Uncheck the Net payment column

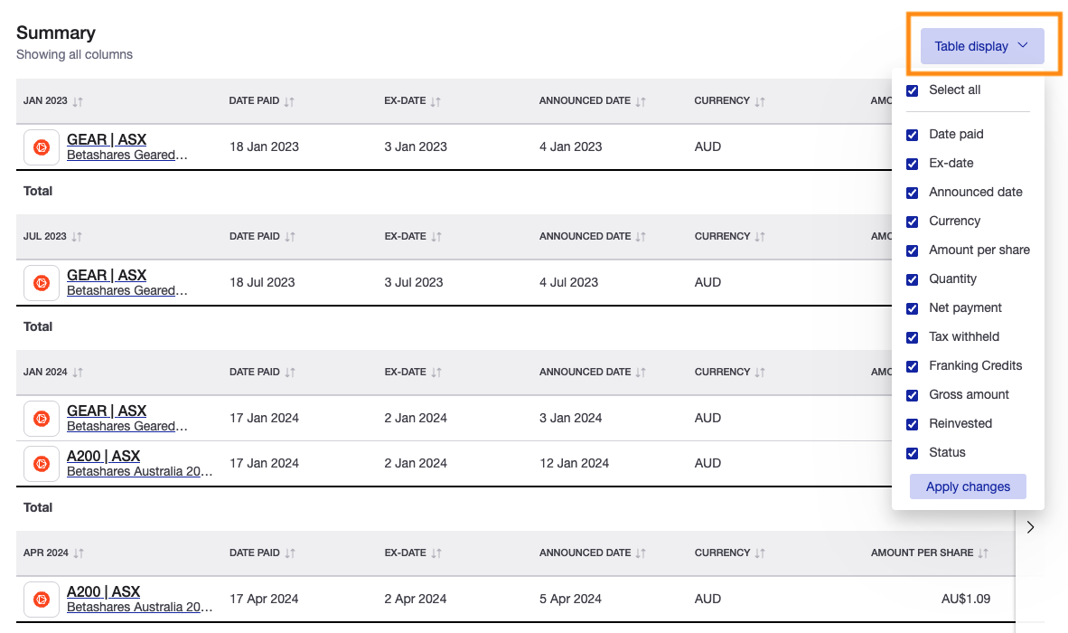pos(912,308)
